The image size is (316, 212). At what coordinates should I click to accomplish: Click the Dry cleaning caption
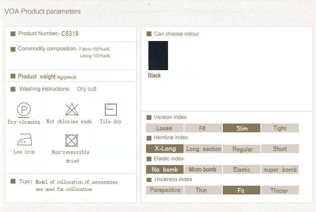click(24, 122)
